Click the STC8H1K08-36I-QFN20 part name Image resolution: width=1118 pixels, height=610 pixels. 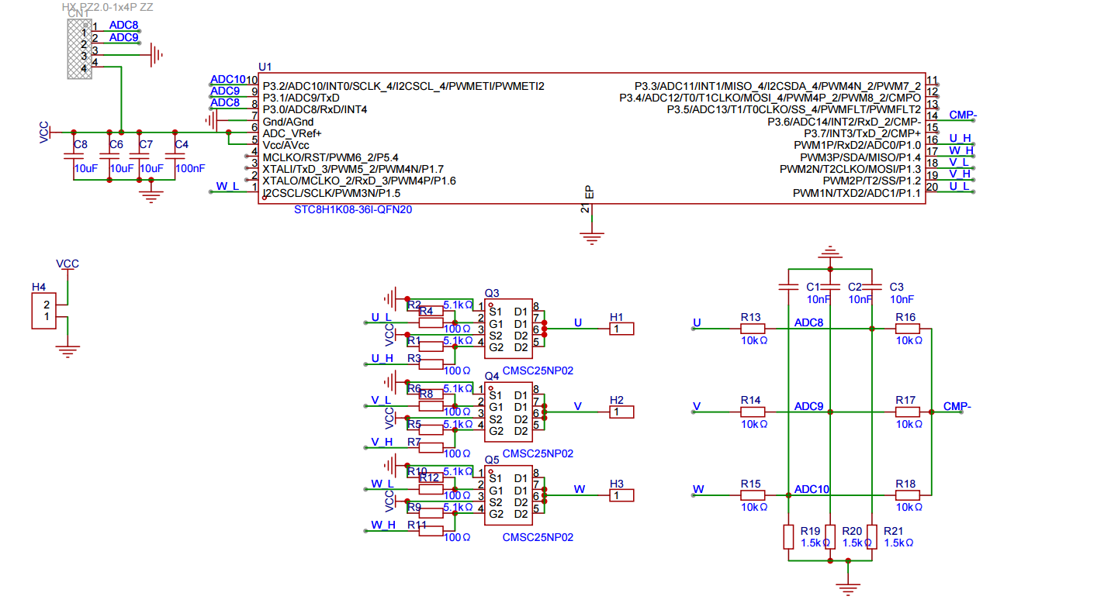pyautogui.click(x=352, y=209)
